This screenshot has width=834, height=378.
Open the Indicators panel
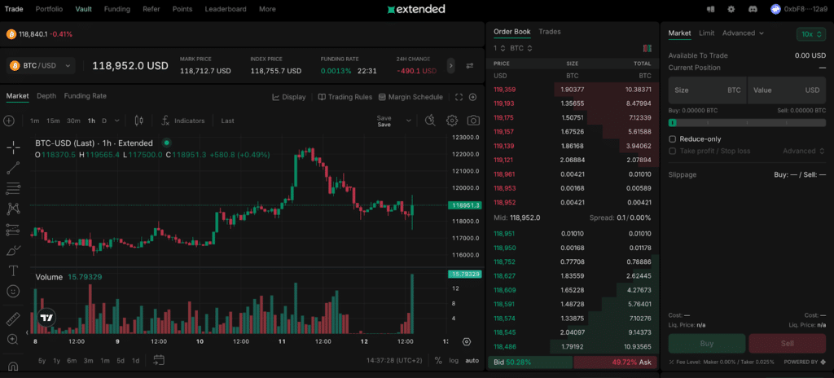point(183,121)
